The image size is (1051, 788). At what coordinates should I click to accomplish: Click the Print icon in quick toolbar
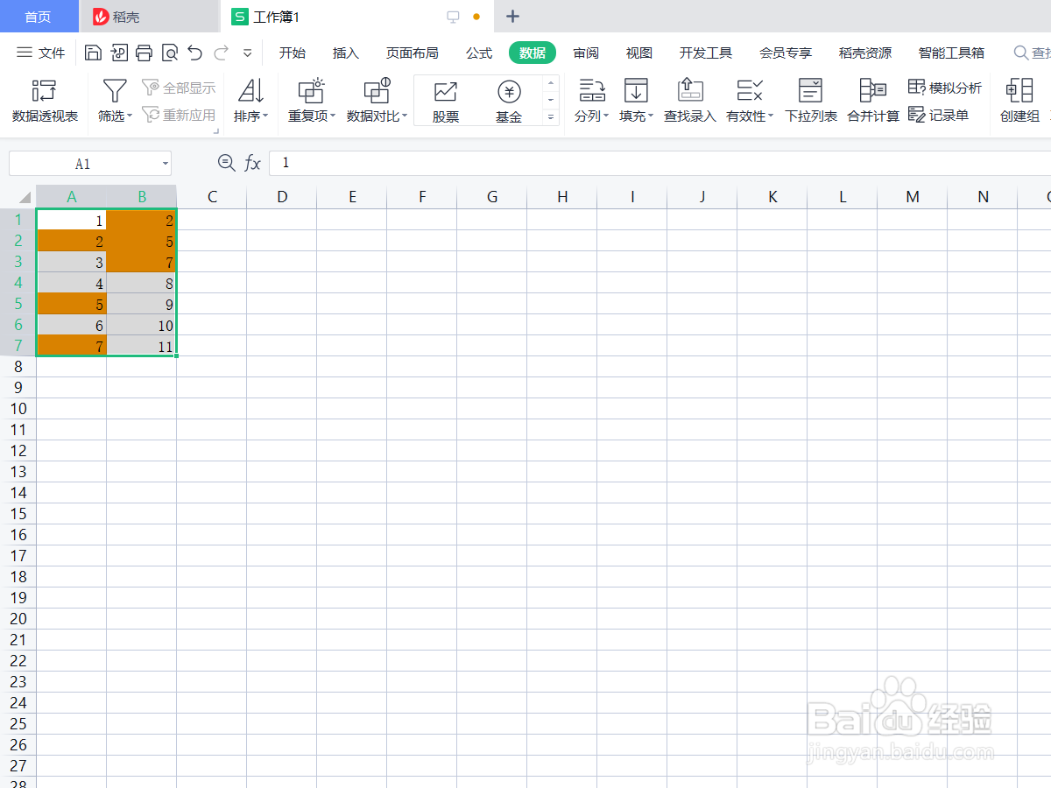(144, 53)
